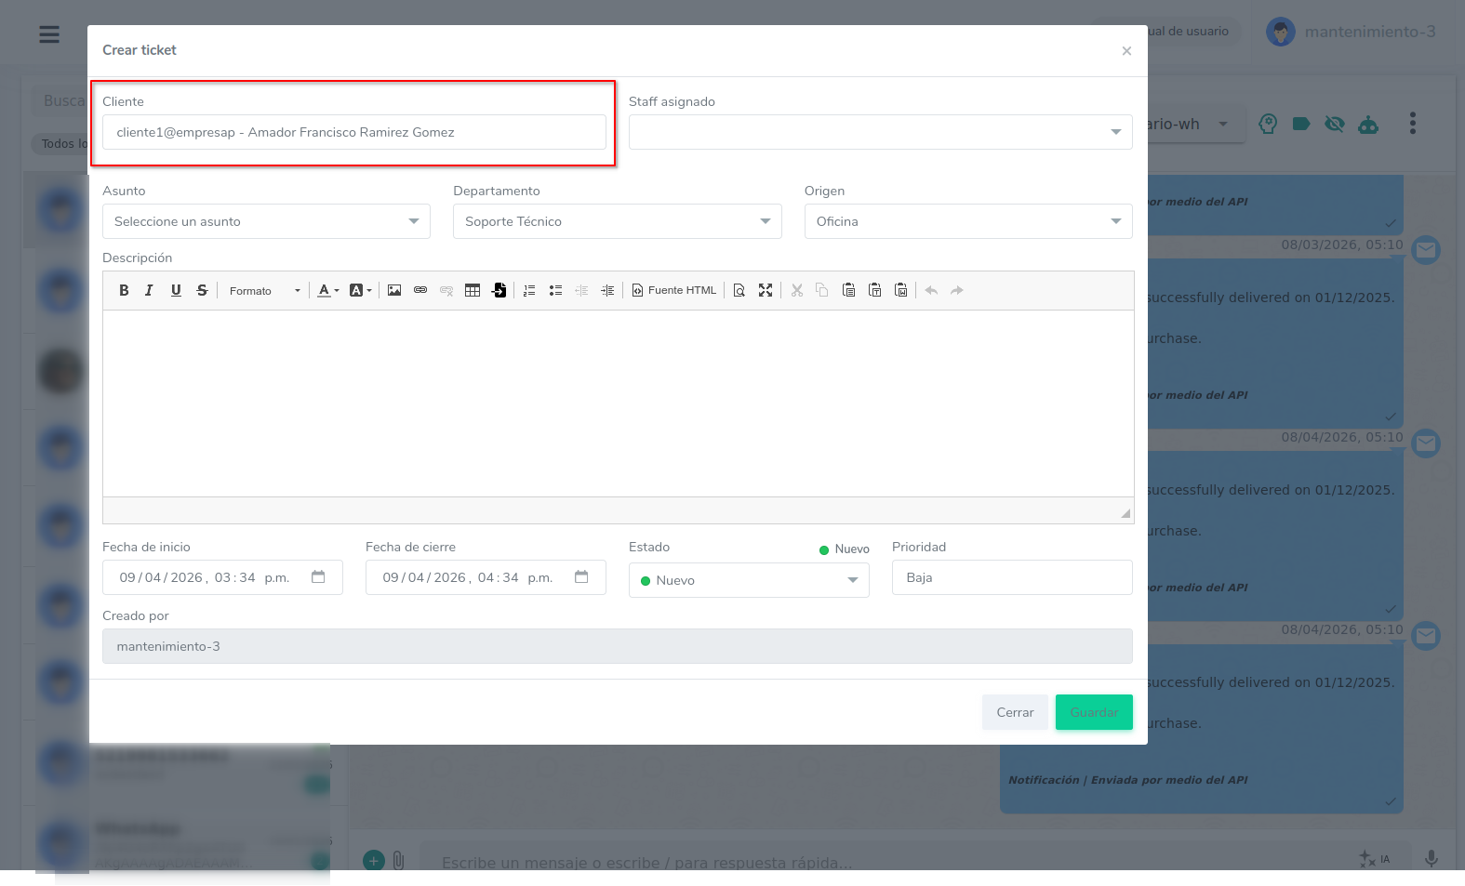
Task: Toggle italic formatting in the editor
Action: [149, 290]
